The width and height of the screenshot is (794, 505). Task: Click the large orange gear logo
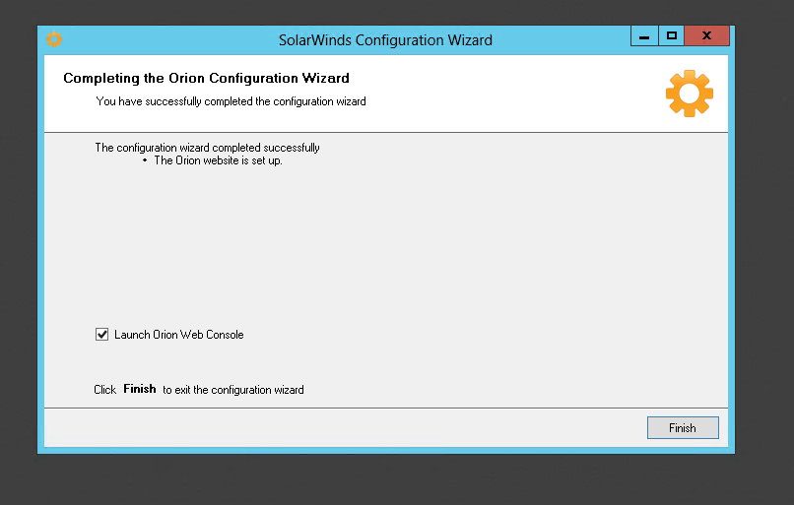tap(690, 94)
